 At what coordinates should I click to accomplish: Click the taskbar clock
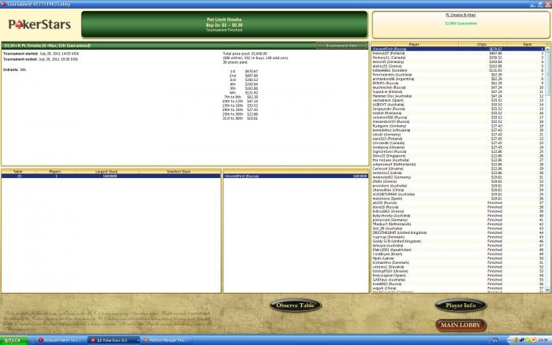[x=543, y=340]
